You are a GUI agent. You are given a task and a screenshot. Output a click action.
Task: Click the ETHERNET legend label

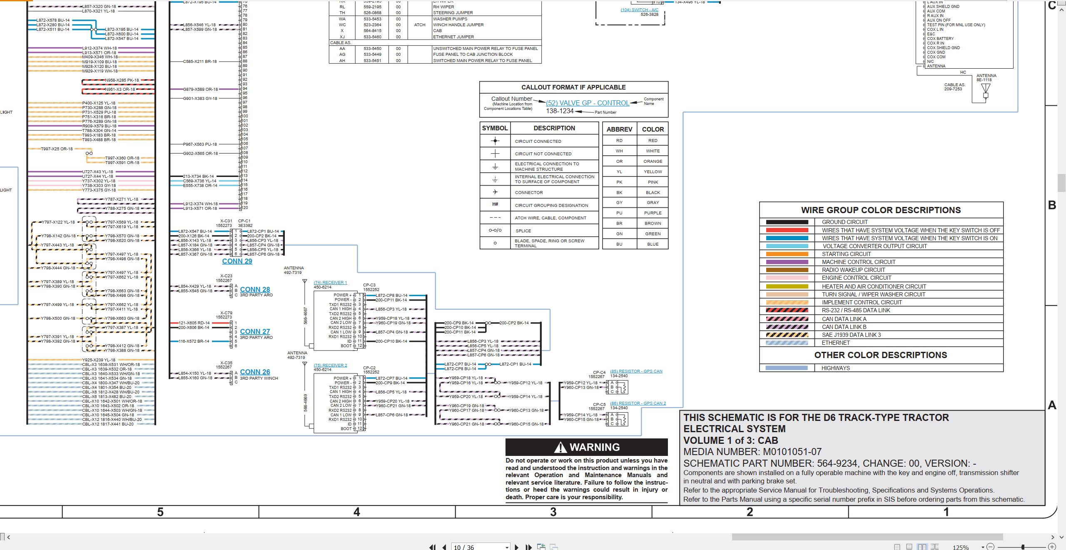836,343
